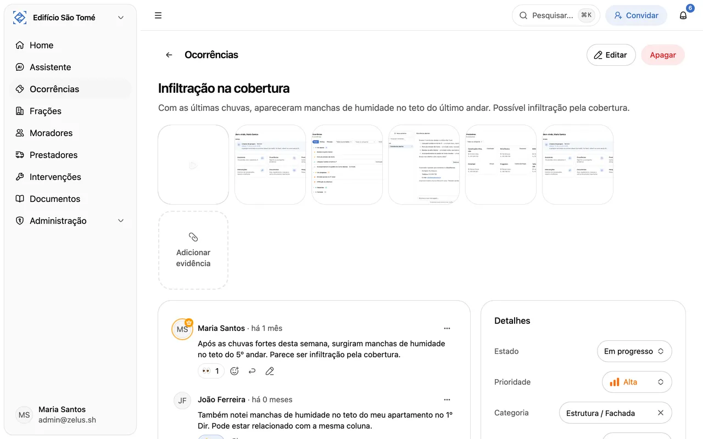Open the fourth evidence thumbnail showing the chat

[x=424, y=165]
